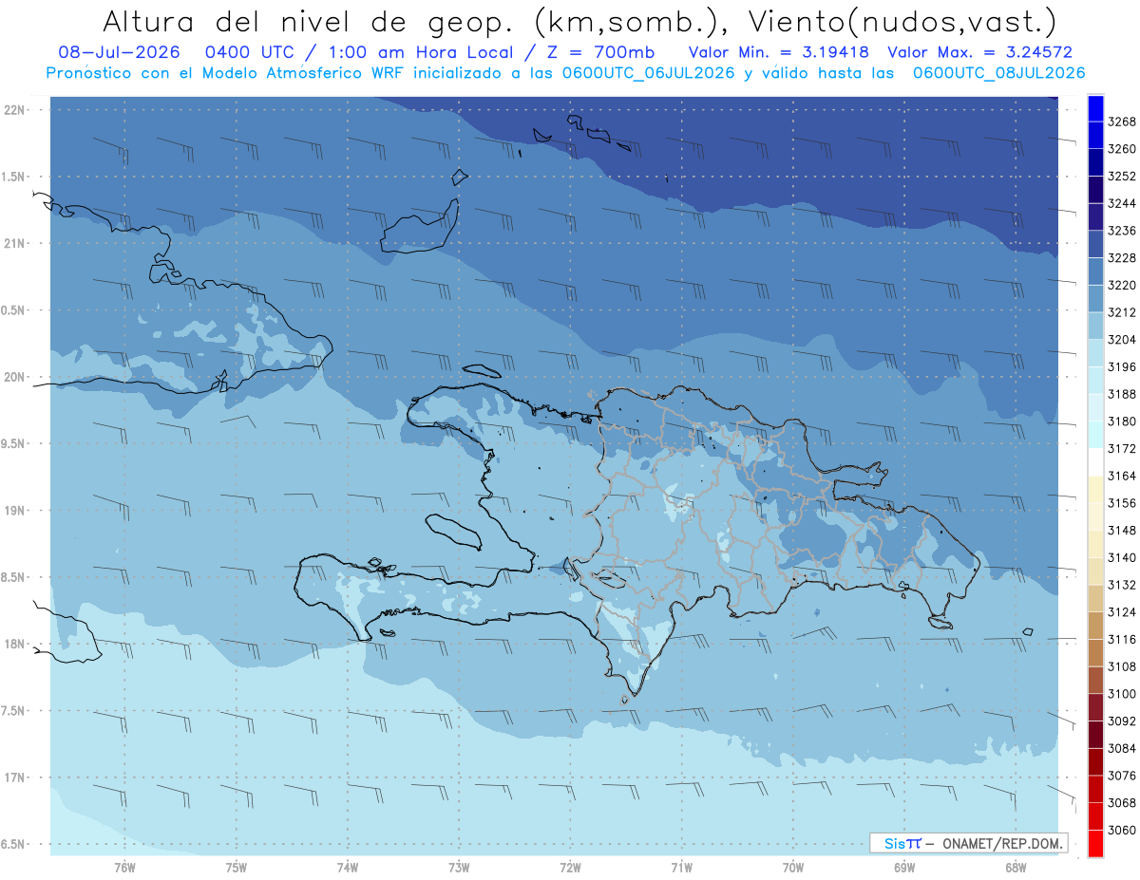Click the '3124' color scale value
Viewport: 1140px width, 880px height.
(x=1122, y=611)
